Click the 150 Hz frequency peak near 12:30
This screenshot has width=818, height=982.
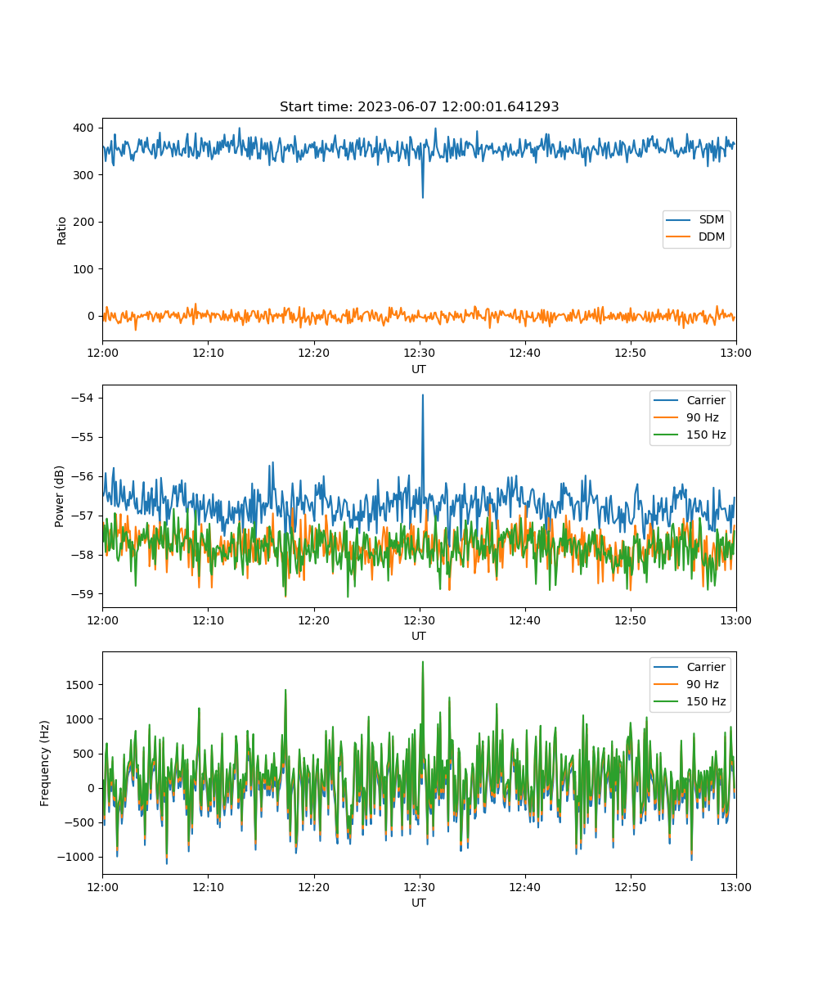tap(422, 662)
